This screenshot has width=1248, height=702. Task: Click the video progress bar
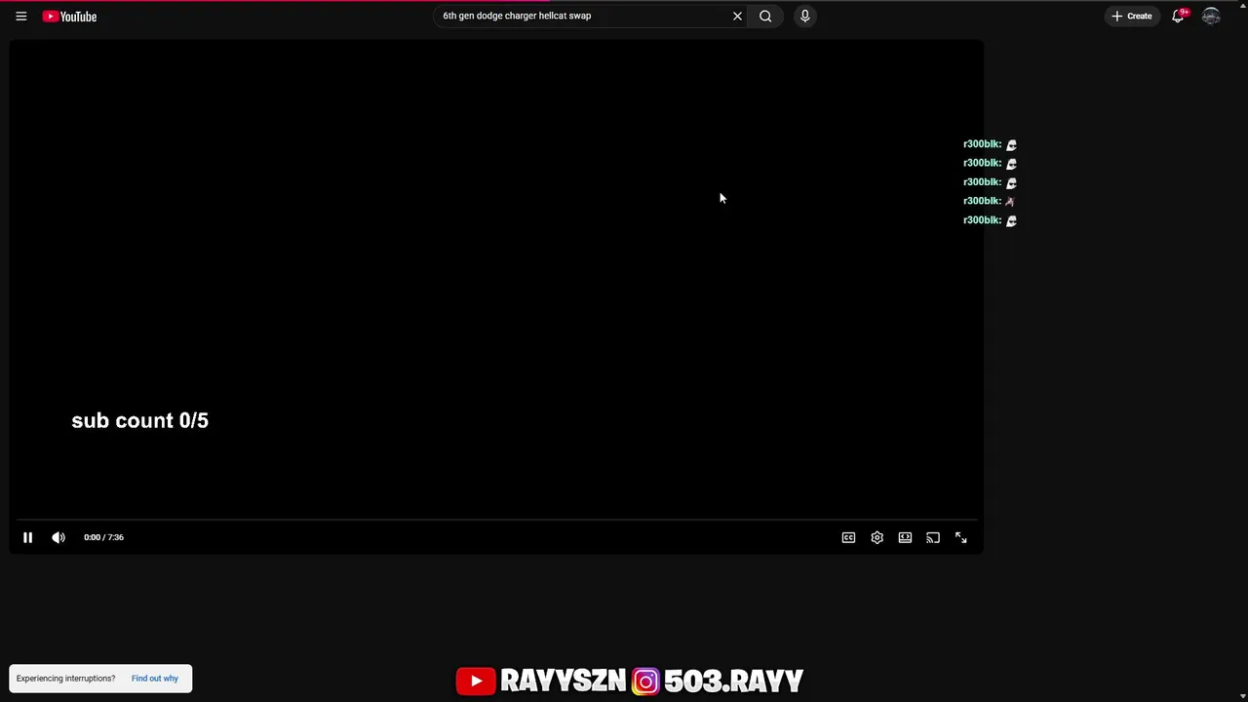(496, 521)
